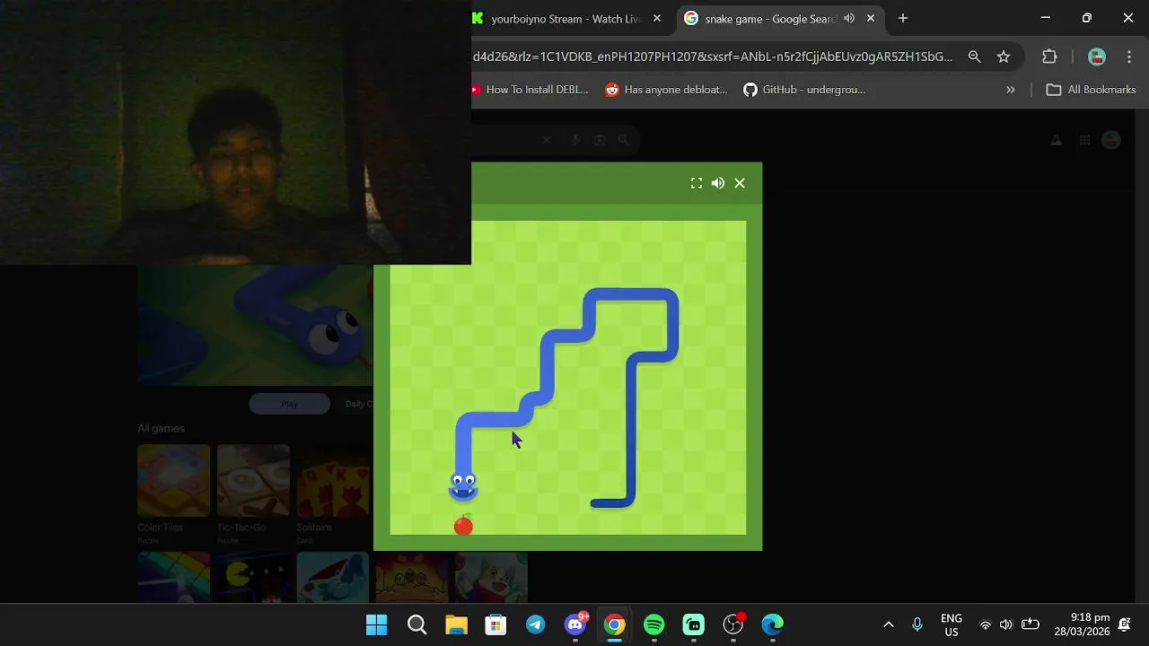Expand hidden bookmarks chevron
Viewport: 1149px width, 646px height.
1010,90
